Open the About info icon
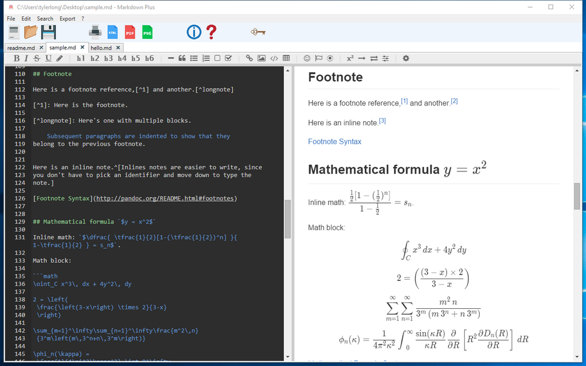This screenshot has height=366, width=586. coord(194,32)
